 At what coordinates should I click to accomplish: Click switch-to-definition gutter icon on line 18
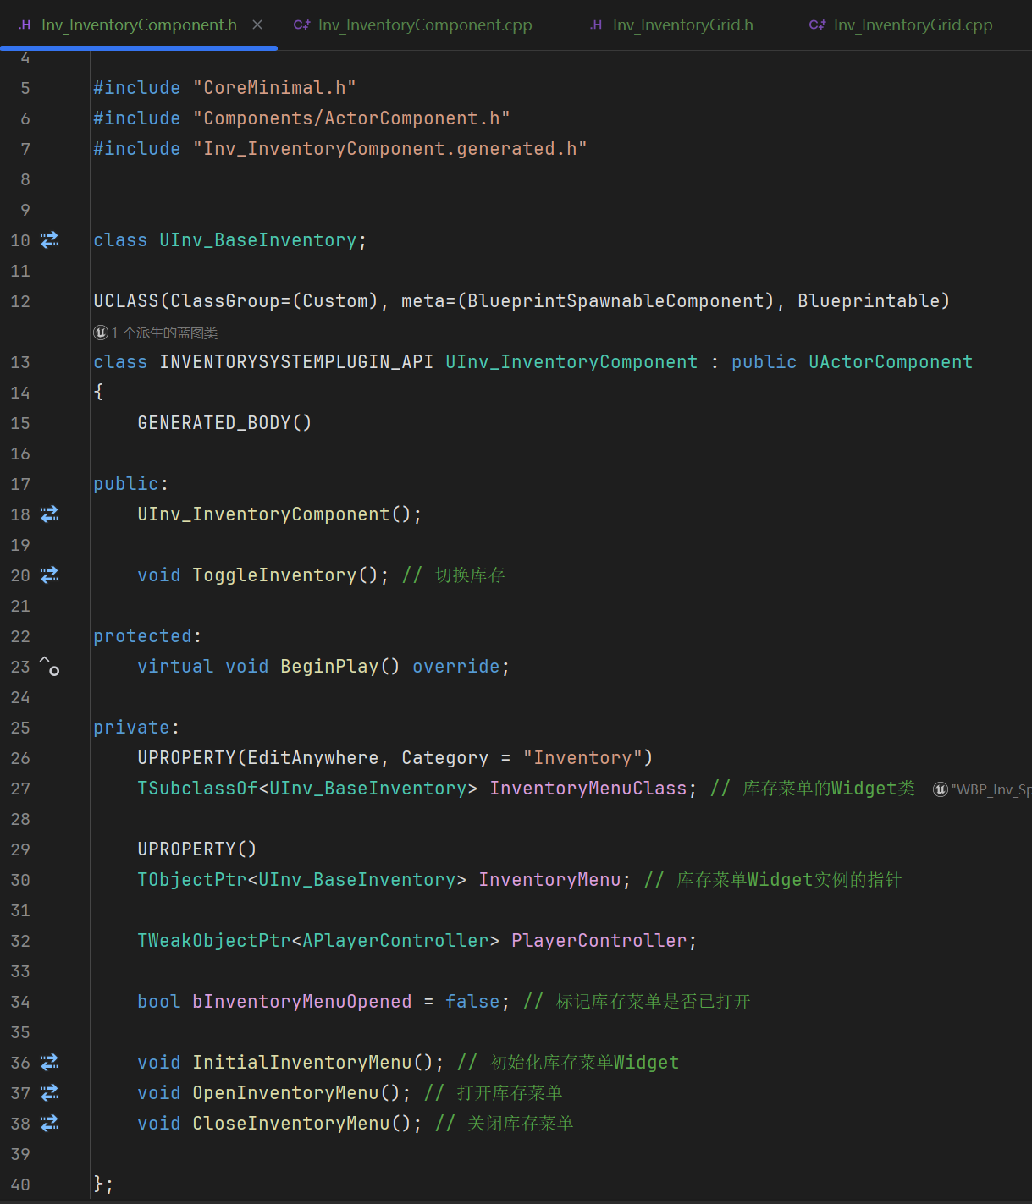click(x=50, y=514)
